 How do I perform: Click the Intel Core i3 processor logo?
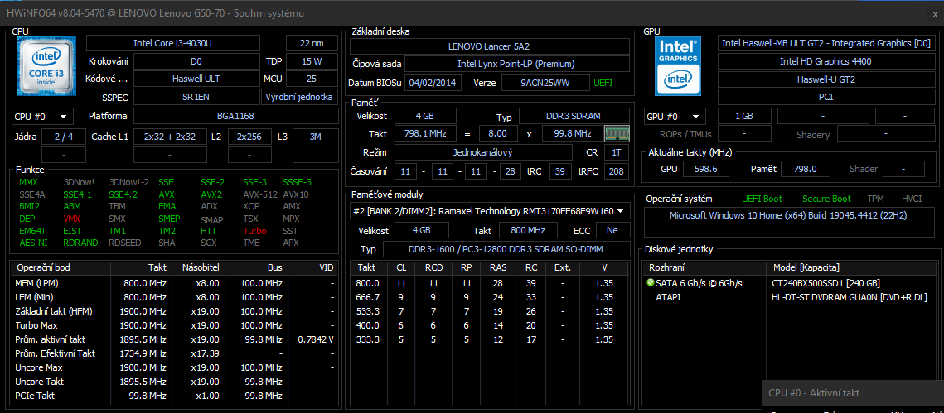[x=46, y=66]
